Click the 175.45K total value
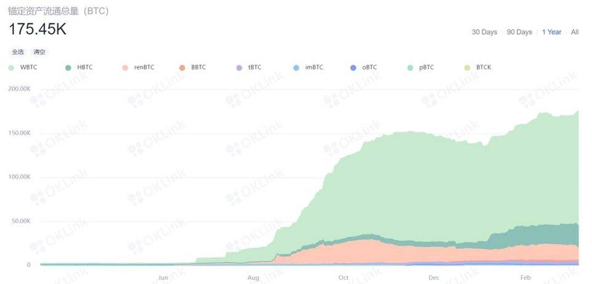This screenshot has height=284, width=592. click(37, 29)
